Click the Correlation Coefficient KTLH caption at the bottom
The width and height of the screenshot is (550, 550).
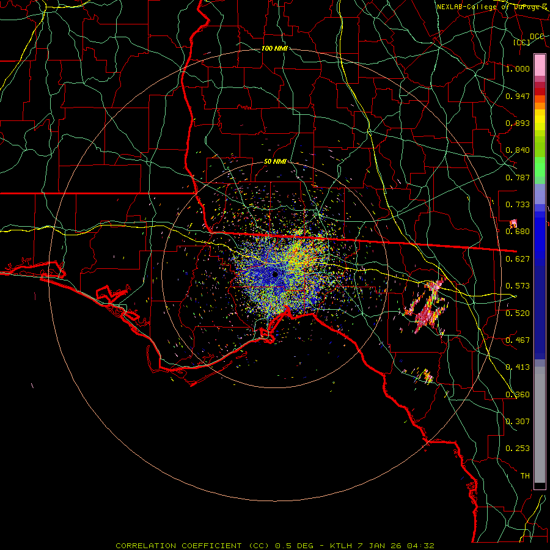275,546
